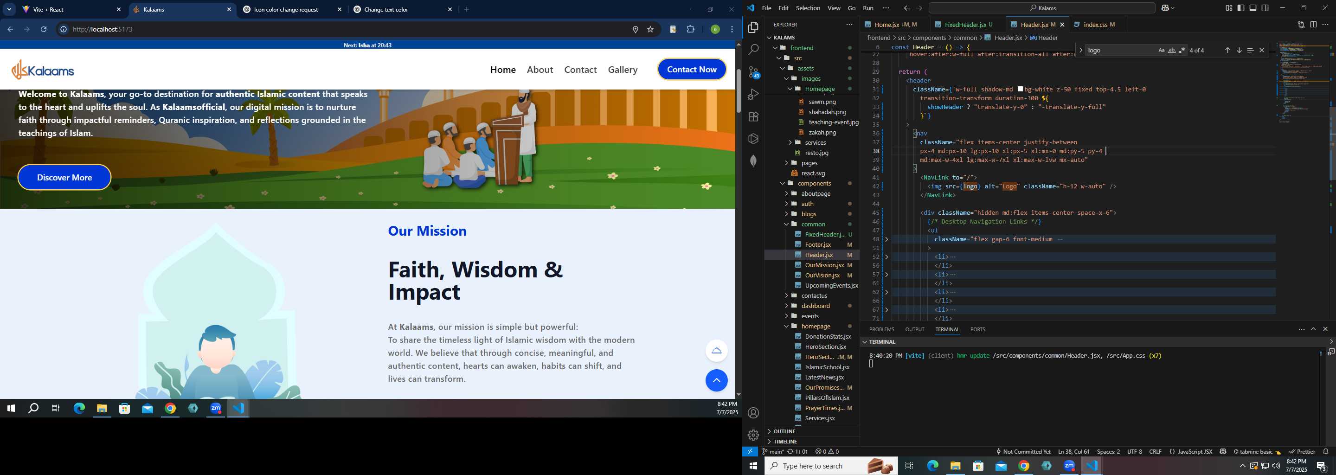
Task: Expand the services folder
Action: coord(816,142)
